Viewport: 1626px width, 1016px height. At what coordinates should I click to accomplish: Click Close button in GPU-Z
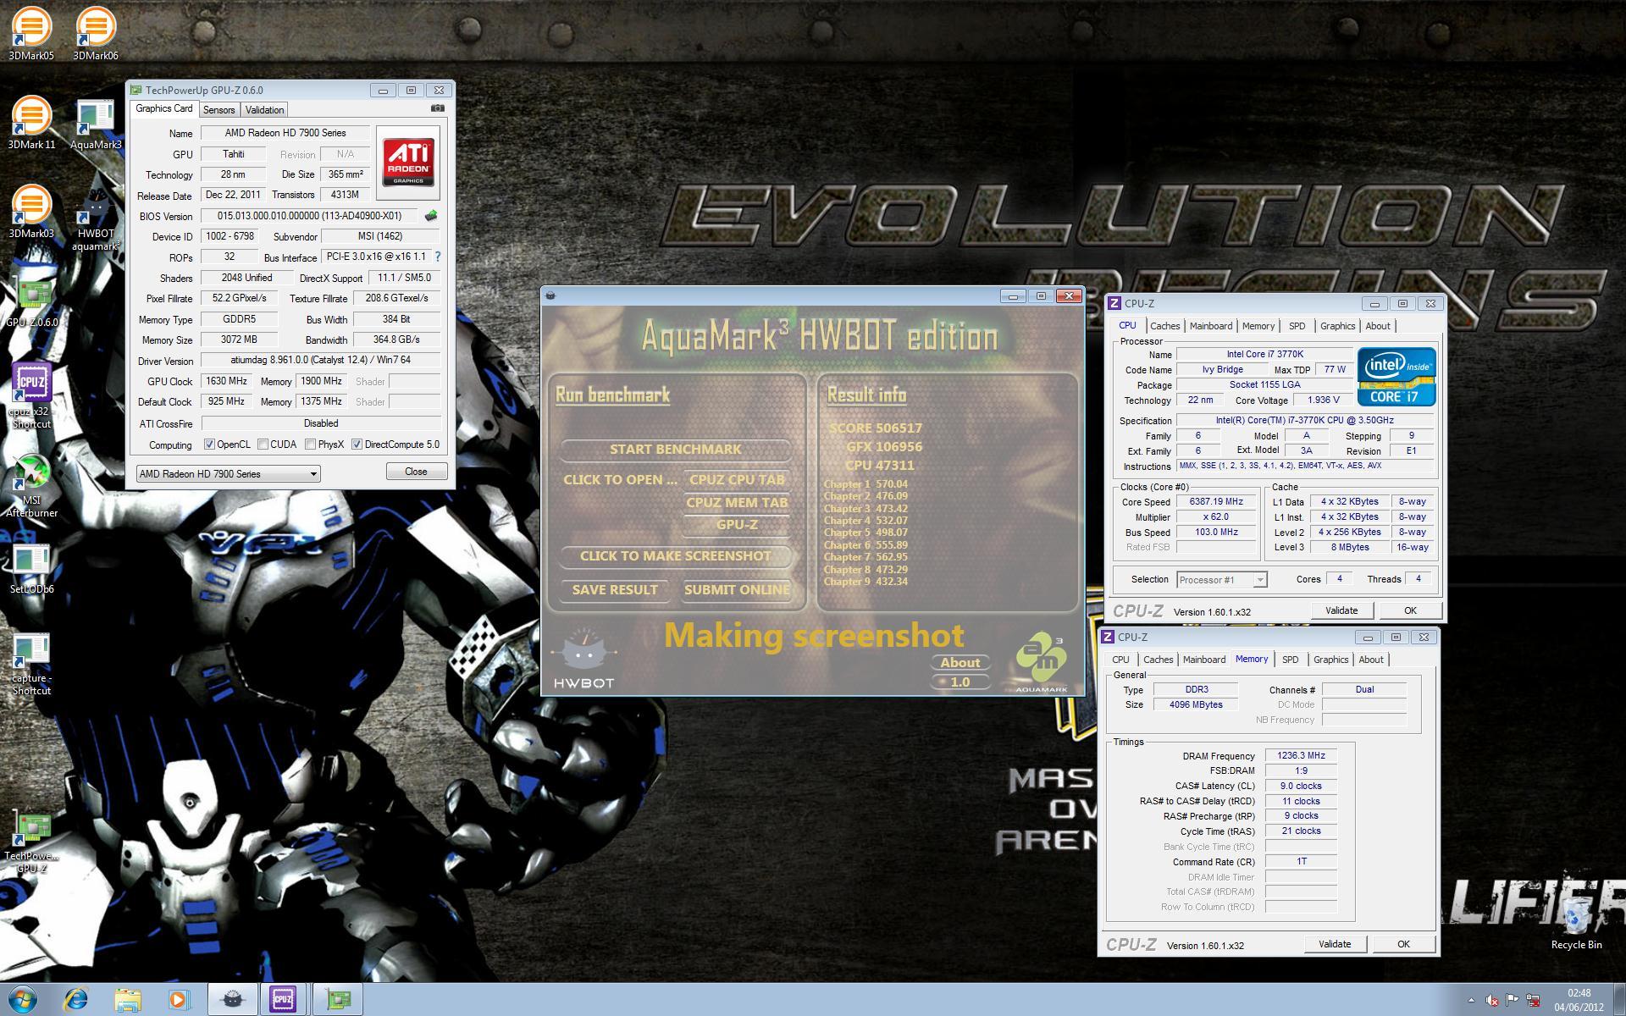416,472
